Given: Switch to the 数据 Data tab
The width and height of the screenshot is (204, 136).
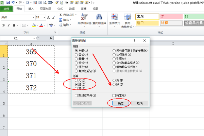Looking at the screenshot, I should 72,9.
